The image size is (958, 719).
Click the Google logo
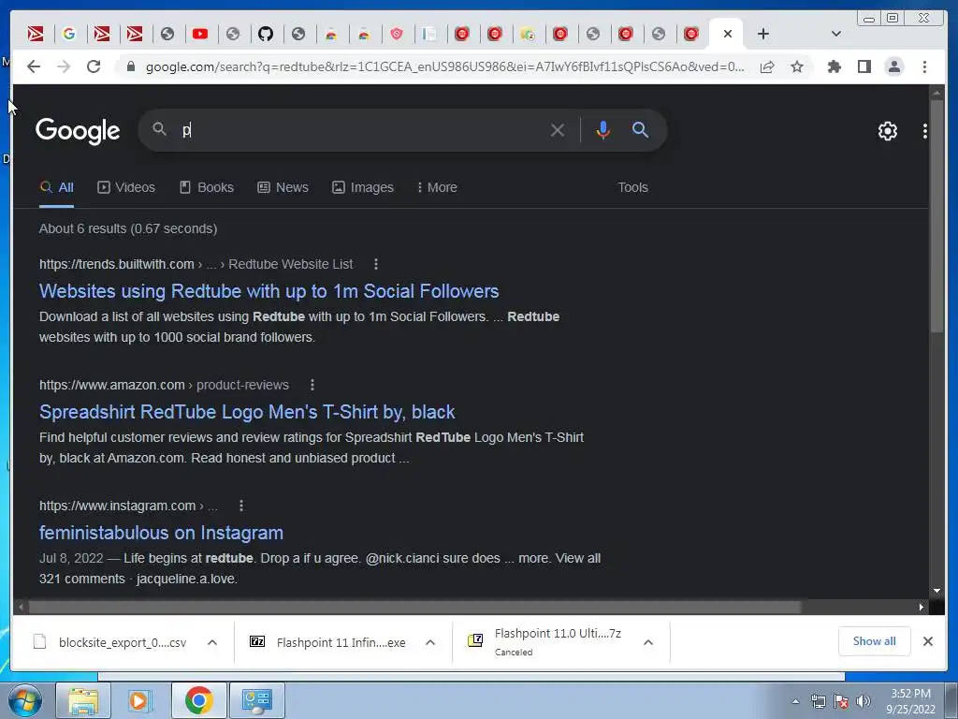pyautogui.click(x=78, y=130)
